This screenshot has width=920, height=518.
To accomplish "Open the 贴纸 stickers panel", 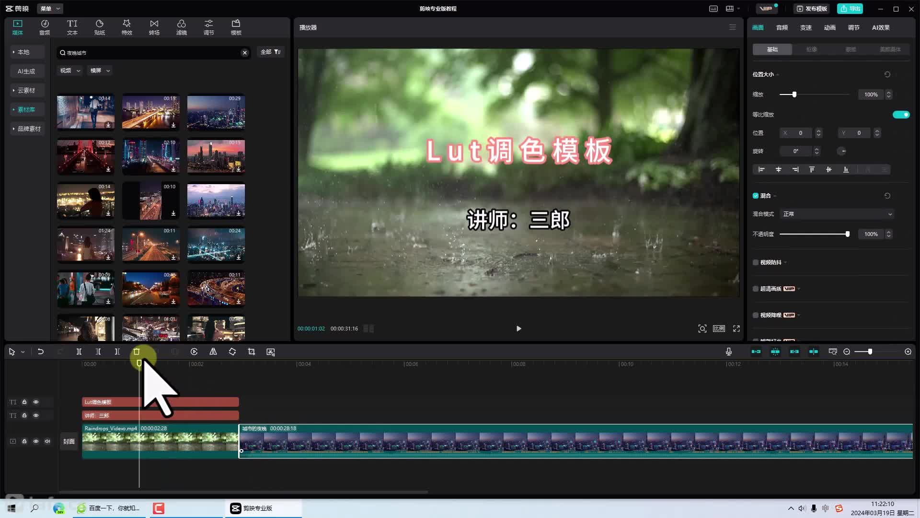I will (99, 27).
